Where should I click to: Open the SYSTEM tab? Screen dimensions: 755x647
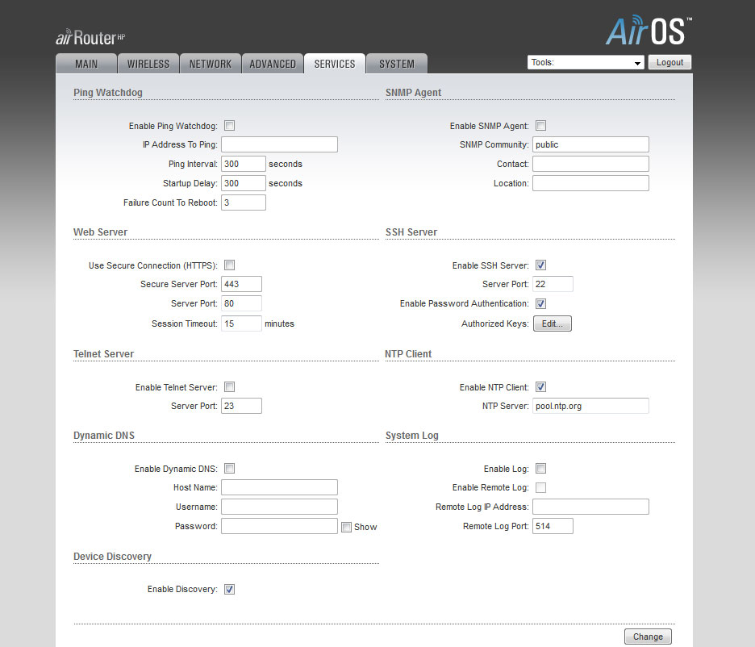(396, 63)
